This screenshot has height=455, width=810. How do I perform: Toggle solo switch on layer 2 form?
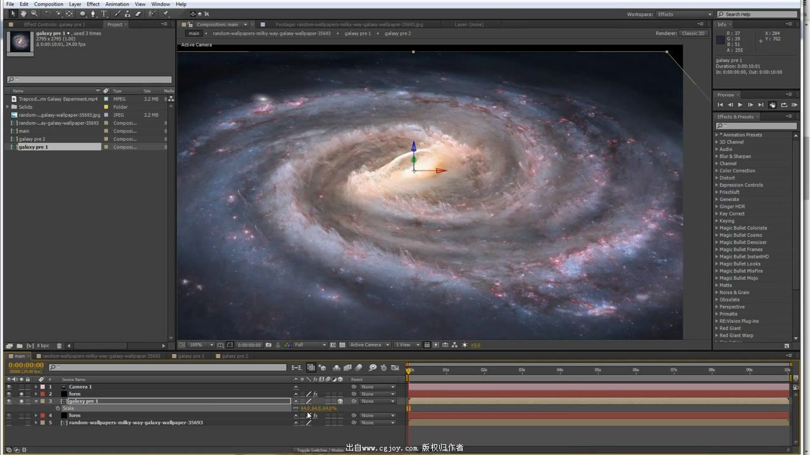tap(21, 394)
